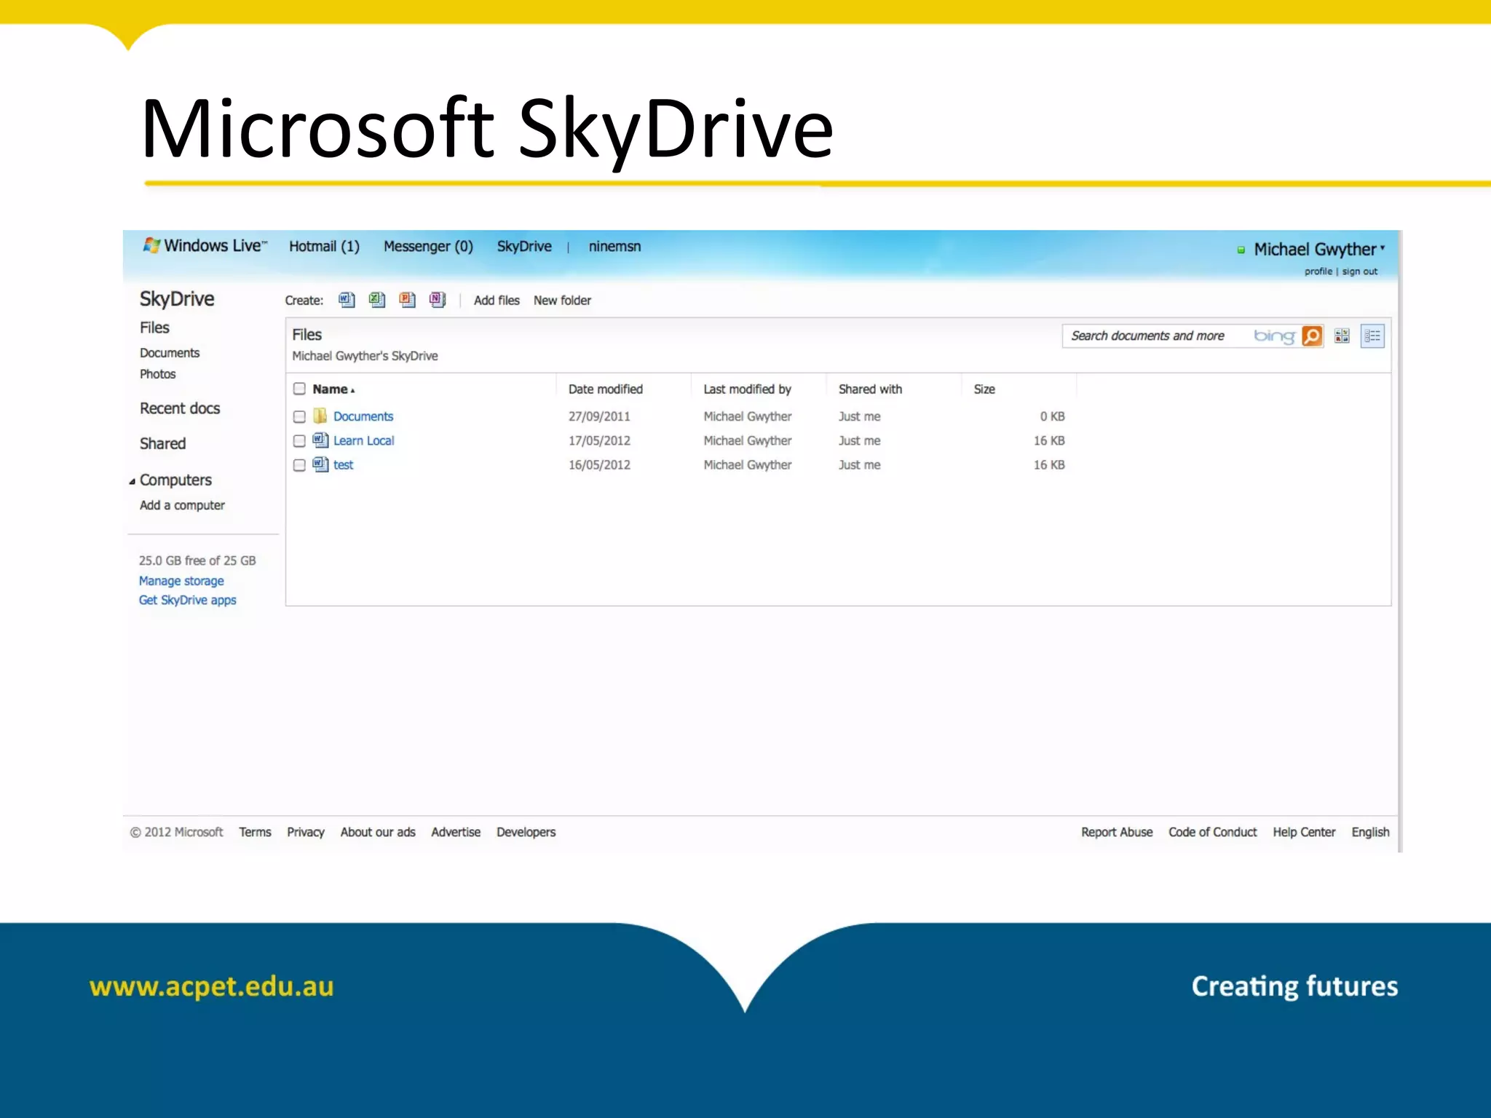The image size is (1491, 1118).
Task: Click Get SkyDrive apps link
Action: (187, 600)
